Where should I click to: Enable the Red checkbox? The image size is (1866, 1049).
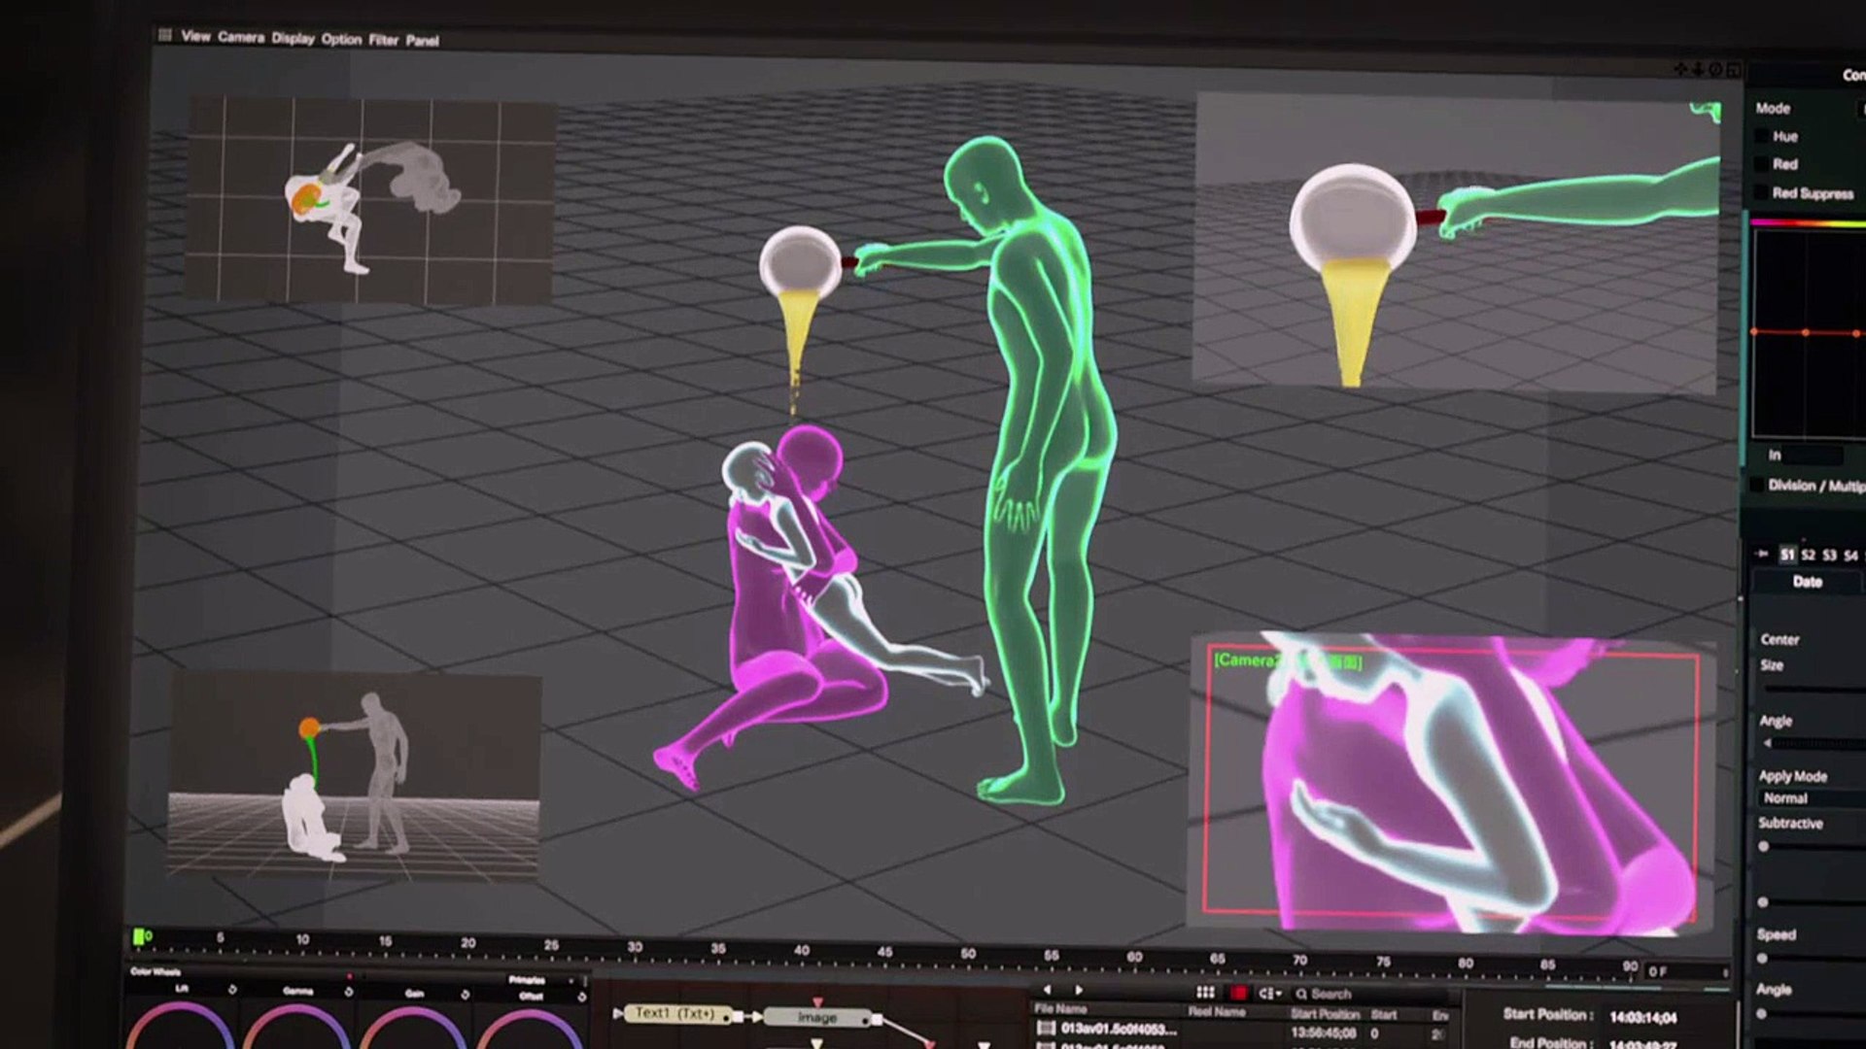click(1761, 164)
